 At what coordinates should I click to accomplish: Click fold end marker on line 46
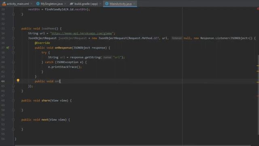tap(14, 91)
